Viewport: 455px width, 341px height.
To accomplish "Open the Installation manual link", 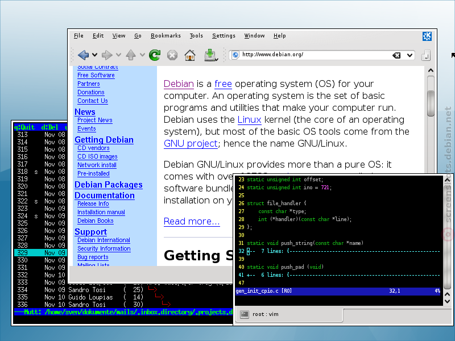I will pos(101,212).
